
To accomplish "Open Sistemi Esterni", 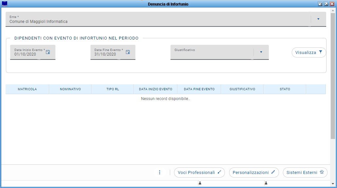I will (x=305, y=173).
